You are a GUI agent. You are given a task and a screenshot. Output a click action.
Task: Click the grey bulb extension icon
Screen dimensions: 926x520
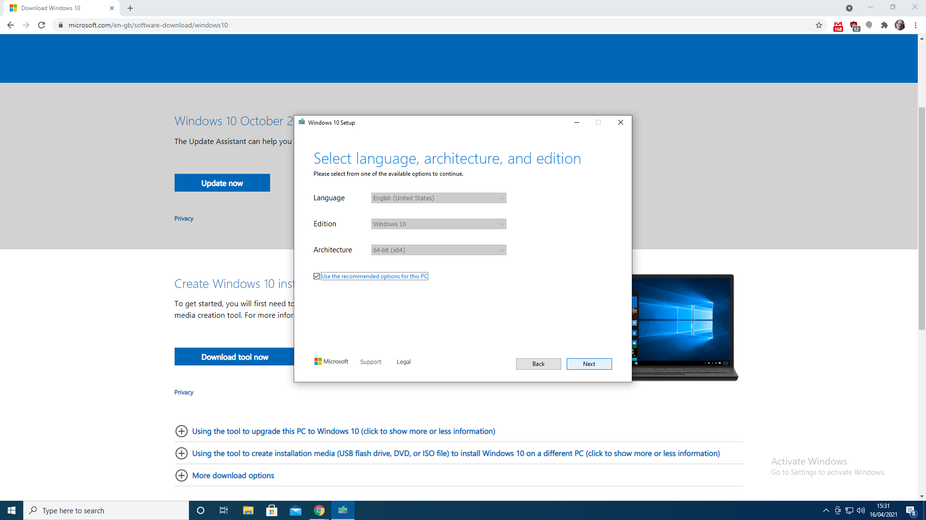pyautogui.click(x=869, y=25)
